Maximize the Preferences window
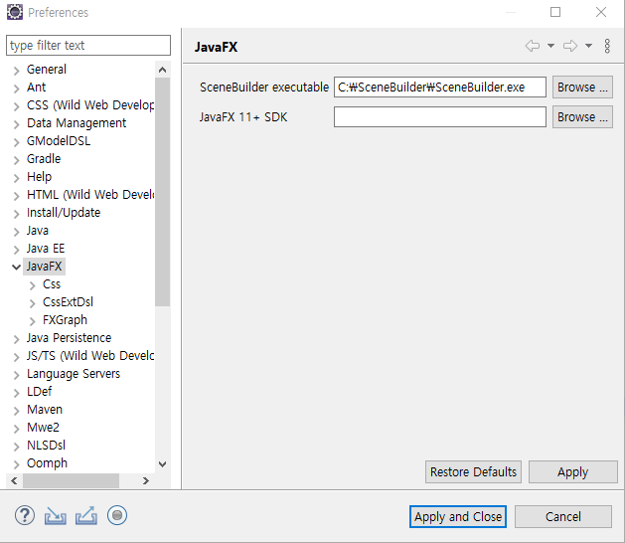 click(555, 12)
